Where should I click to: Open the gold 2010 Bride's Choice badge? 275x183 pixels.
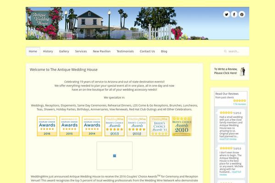coord(181,126)
